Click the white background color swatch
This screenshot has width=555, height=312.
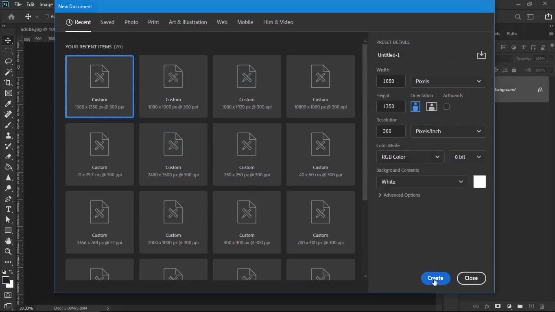tap(479, 182)
